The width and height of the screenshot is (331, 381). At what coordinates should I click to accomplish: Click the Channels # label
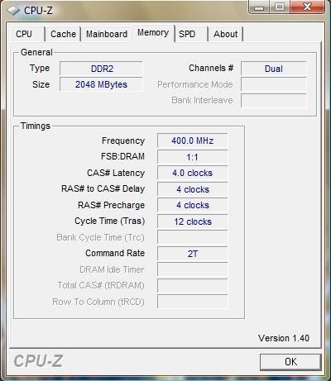click(x=211, y=68)
